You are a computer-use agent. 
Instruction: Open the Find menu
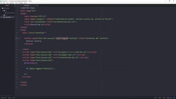pos(16,3)
